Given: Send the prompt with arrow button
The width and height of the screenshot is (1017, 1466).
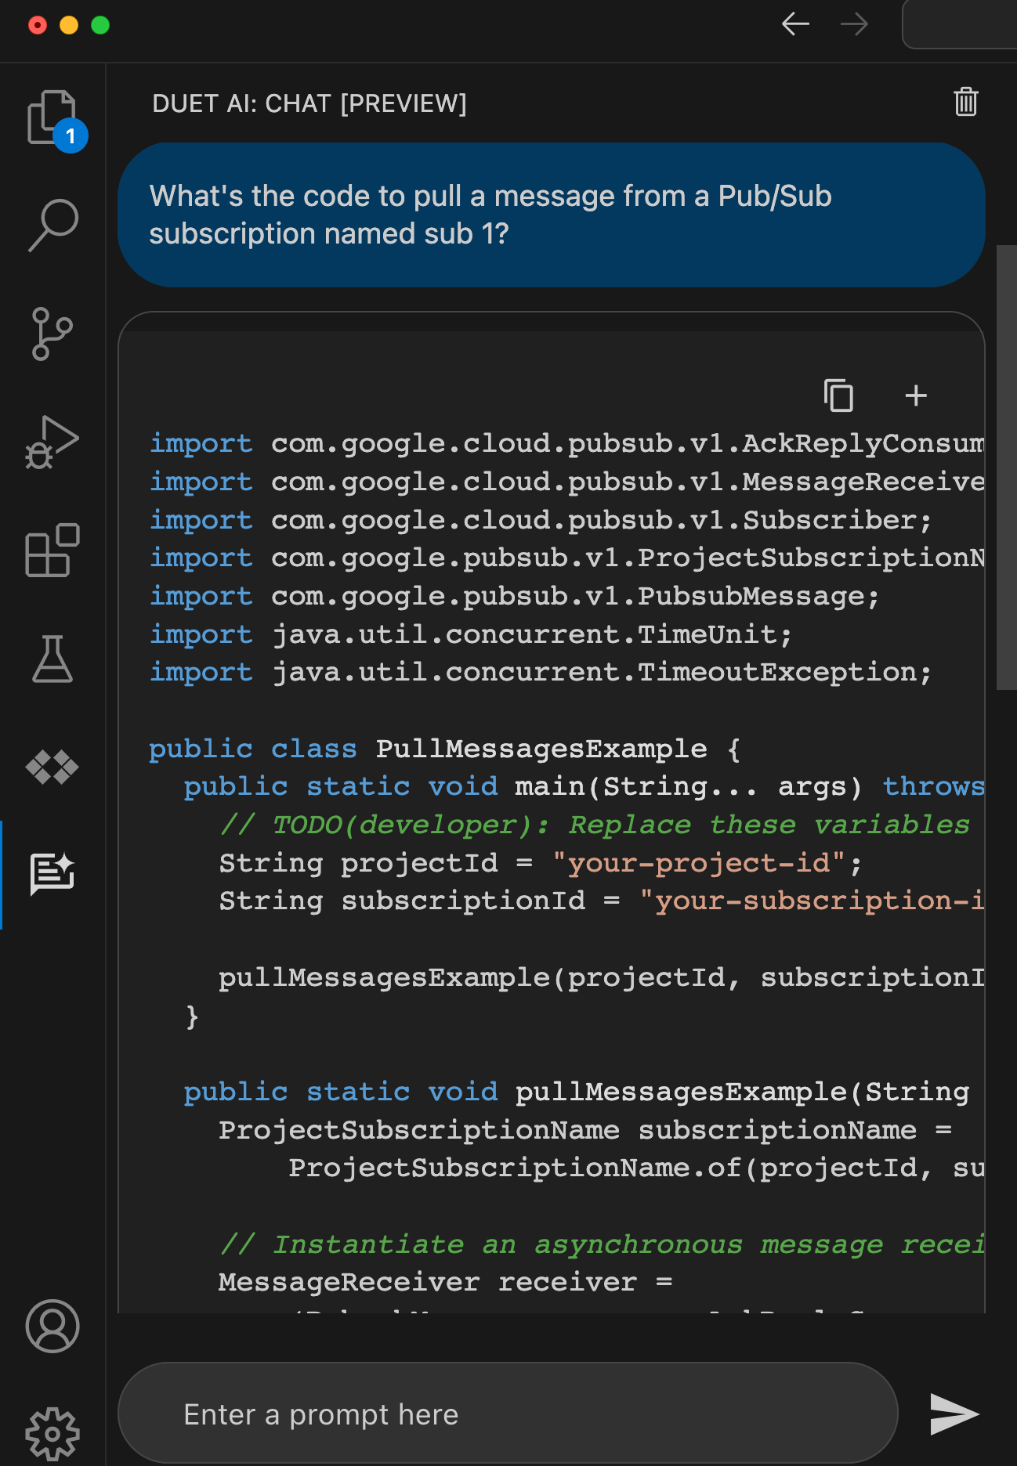Looking at the screenshot, I should click(954, 1414).
